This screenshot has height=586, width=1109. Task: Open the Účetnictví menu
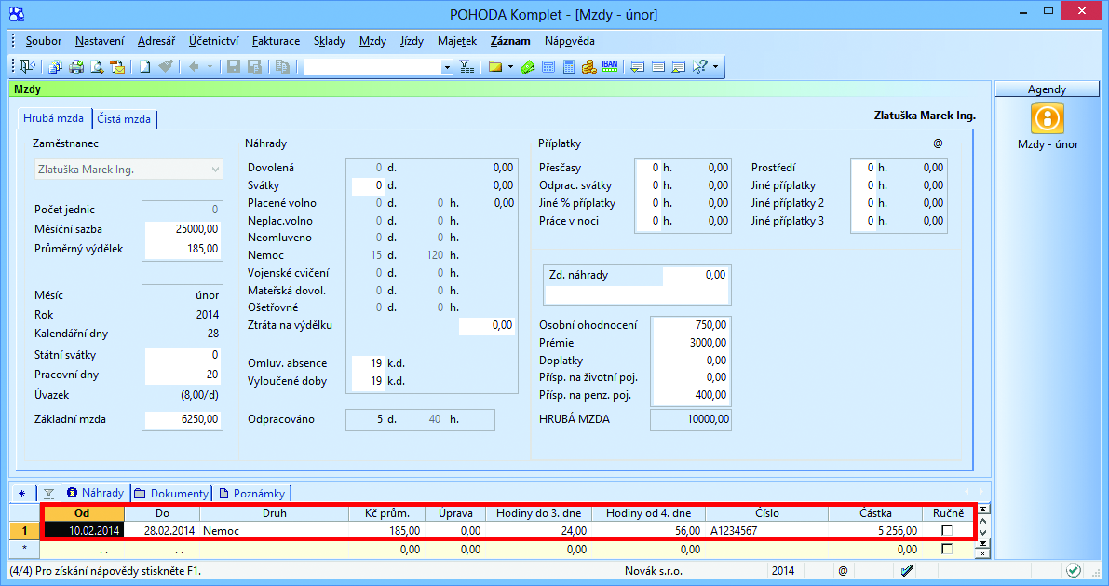[x=213, y=41]
